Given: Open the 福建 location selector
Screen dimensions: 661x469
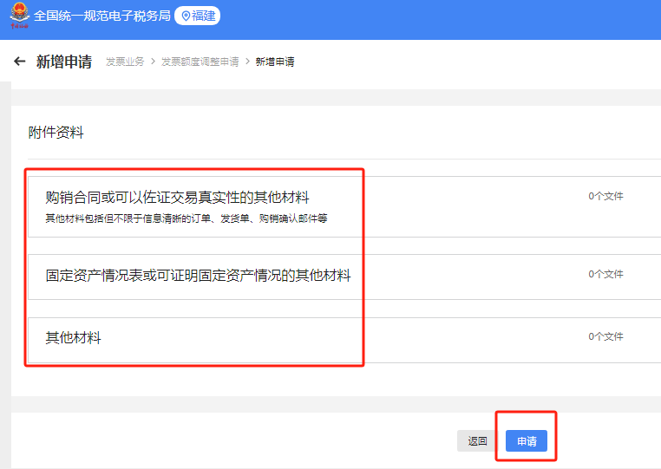Looking at the screenshot, I should point(197,16).
